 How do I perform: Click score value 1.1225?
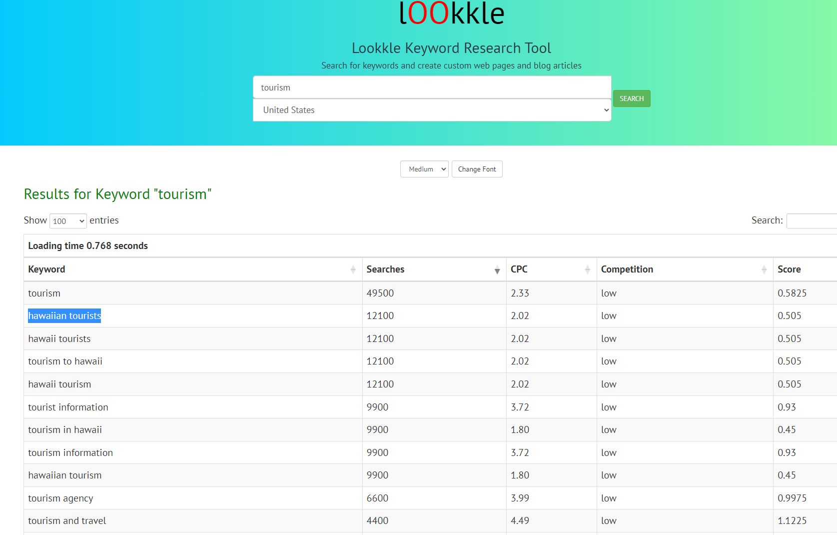[792, 520]
